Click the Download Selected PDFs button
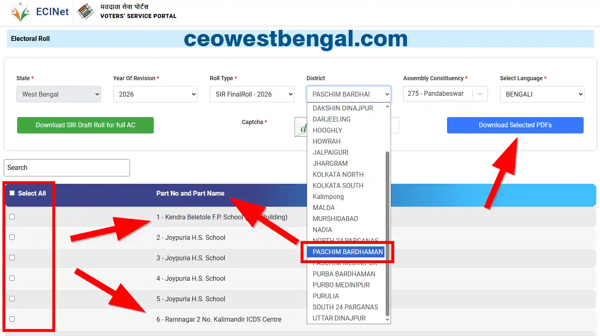600x336 pixels. coord(515,125)
